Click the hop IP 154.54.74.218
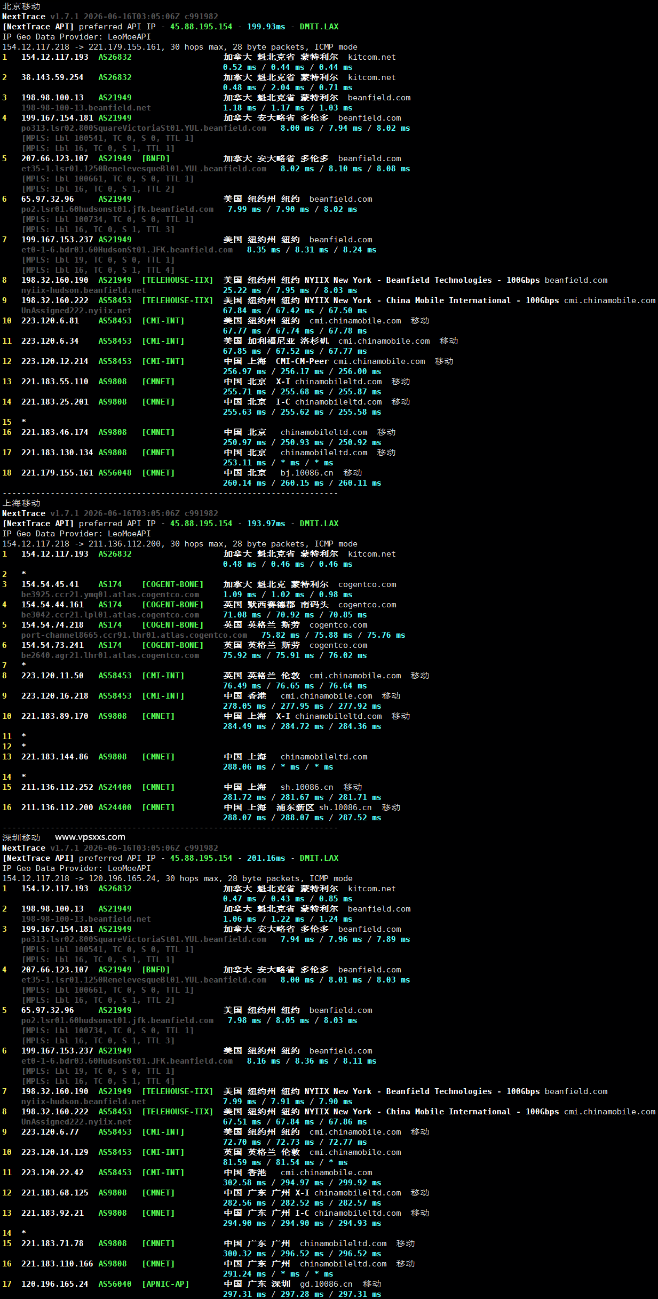The image size is (658, 1299). pyautogui.click(x=52, y=625)
